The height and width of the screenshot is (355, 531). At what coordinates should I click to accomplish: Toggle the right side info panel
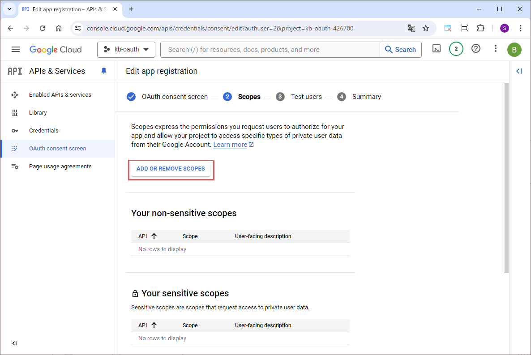pos(519,71)
